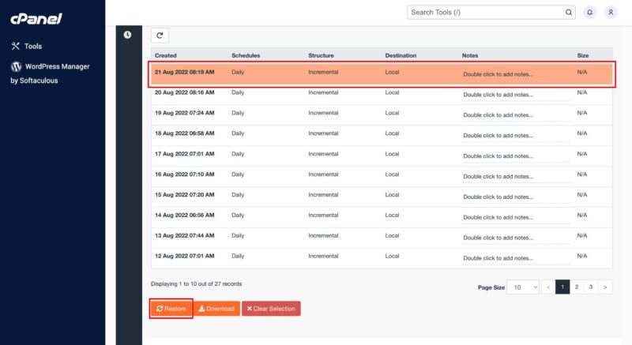Go to page 2 of records
632x345 pixels.
[x=577, y=287]
